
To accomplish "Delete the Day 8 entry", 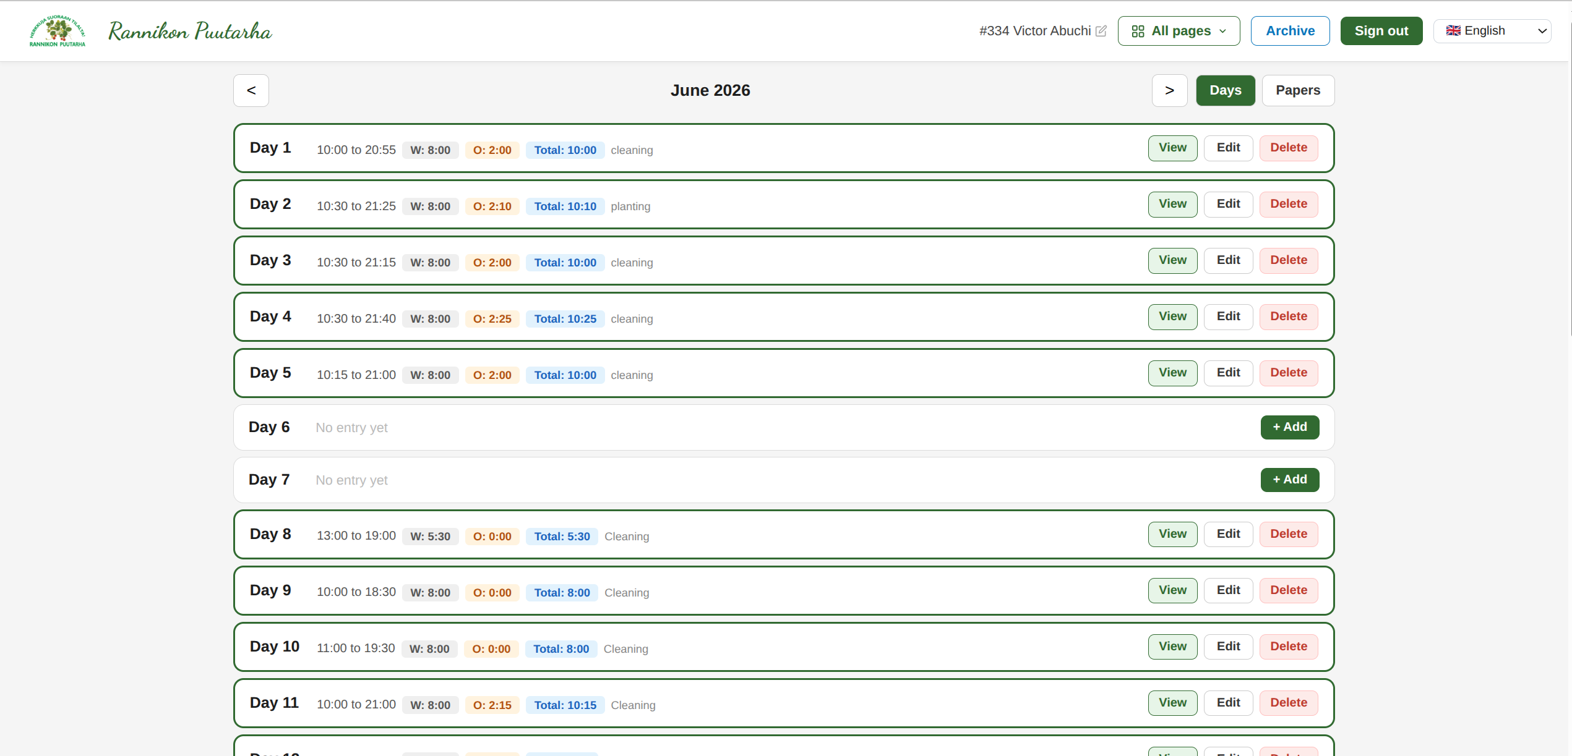I will tap(1289, 534).
